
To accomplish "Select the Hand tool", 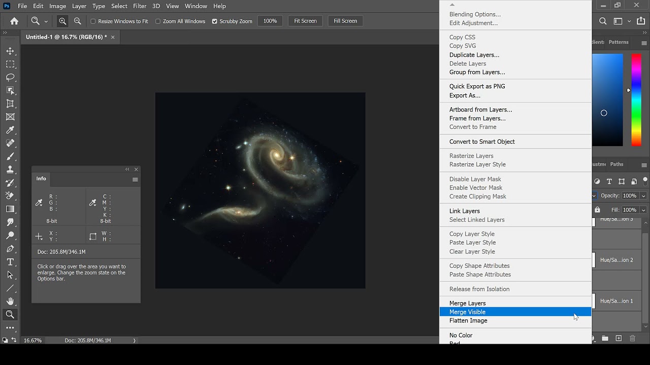I will pos(10,301).
